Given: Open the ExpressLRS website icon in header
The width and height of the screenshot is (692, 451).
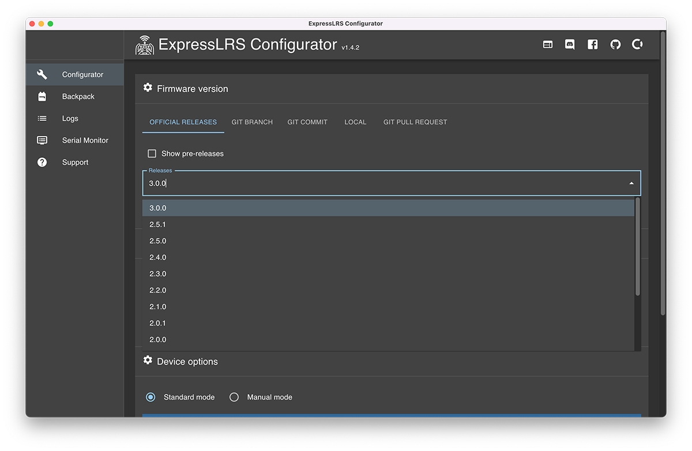Looking at the screenshot, I should click(548, 44).
